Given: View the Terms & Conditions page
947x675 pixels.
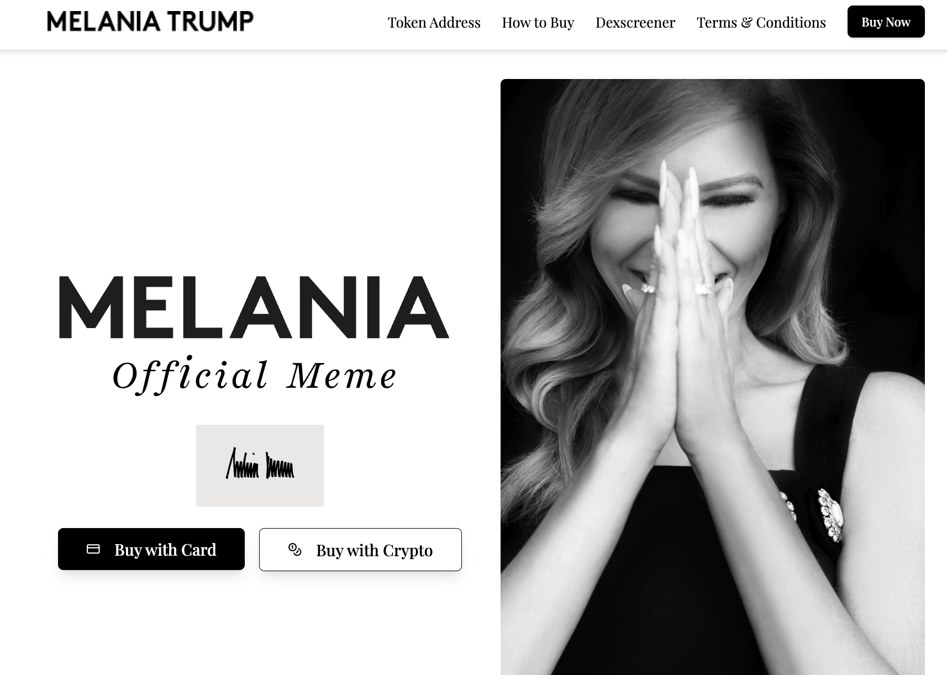Looking at the screenshot, I should 761,23.
